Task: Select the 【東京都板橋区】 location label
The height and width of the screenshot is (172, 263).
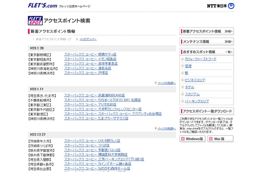Action: (40, 55)
